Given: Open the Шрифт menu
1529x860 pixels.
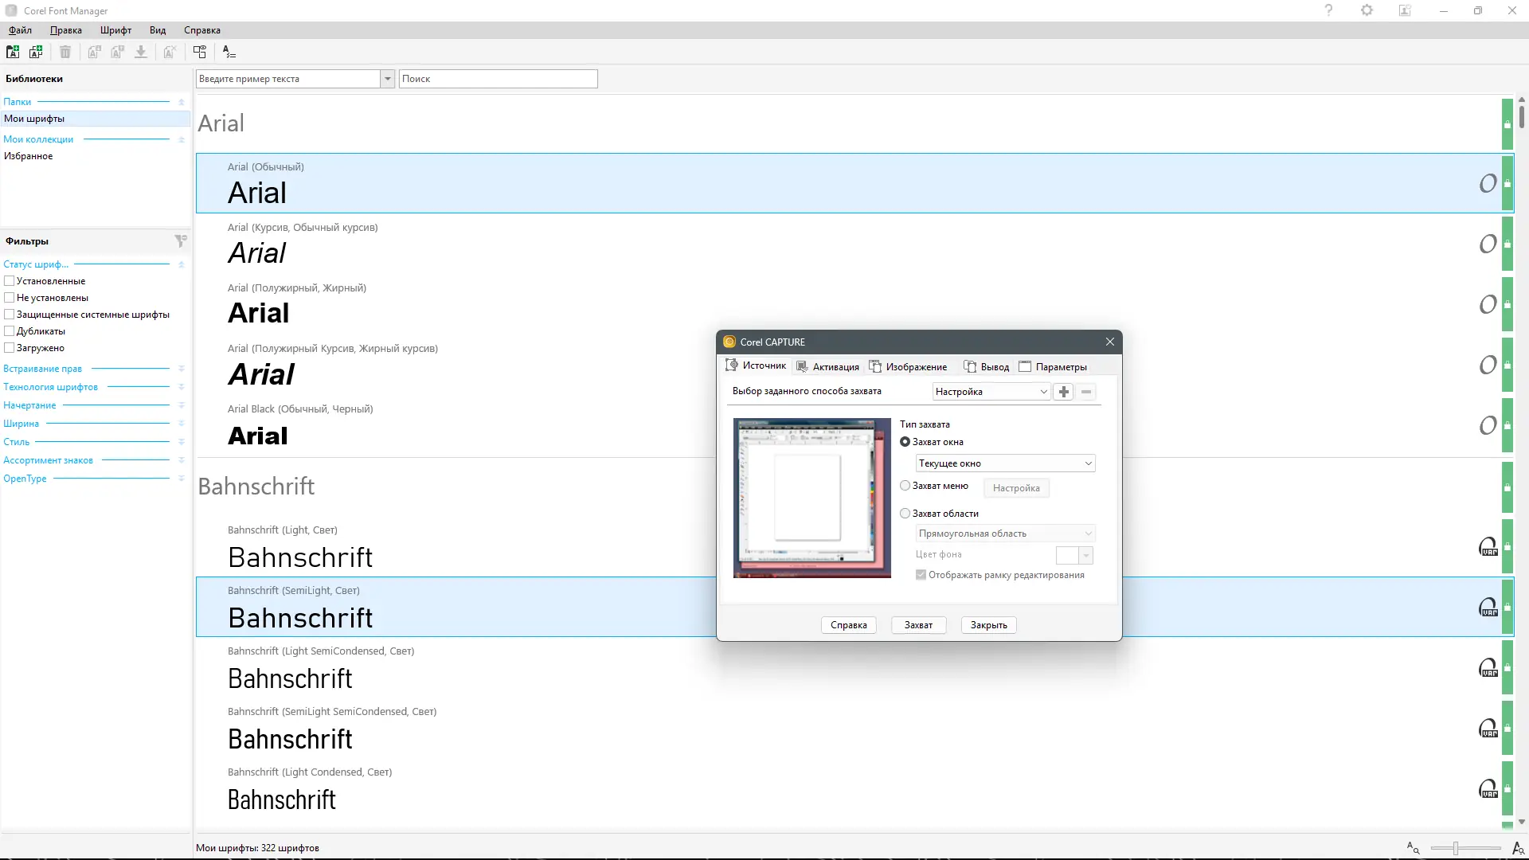Looking at the screenshot, I should coord(115,30).
